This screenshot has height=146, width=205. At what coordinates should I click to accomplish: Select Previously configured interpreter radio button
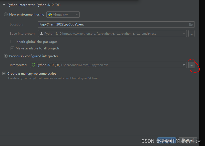coord(6,56)
